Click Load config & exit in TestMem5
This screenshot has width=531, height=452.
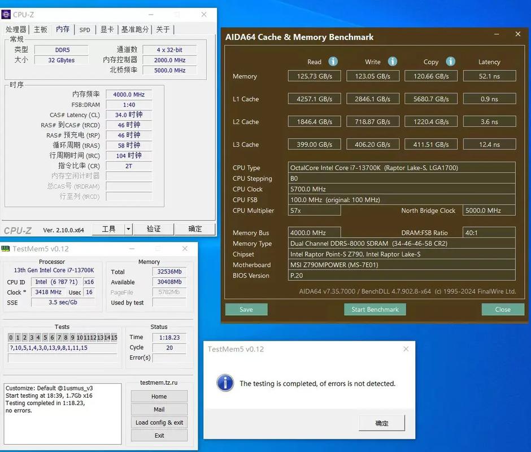coord(159,422)
